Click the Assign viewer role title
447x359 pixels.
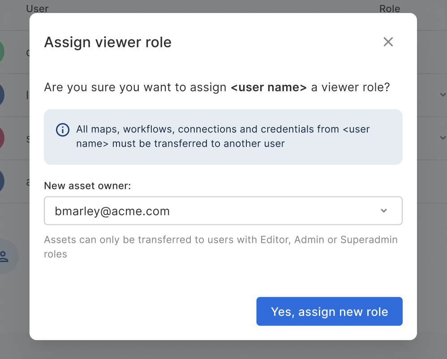(107, 43)
